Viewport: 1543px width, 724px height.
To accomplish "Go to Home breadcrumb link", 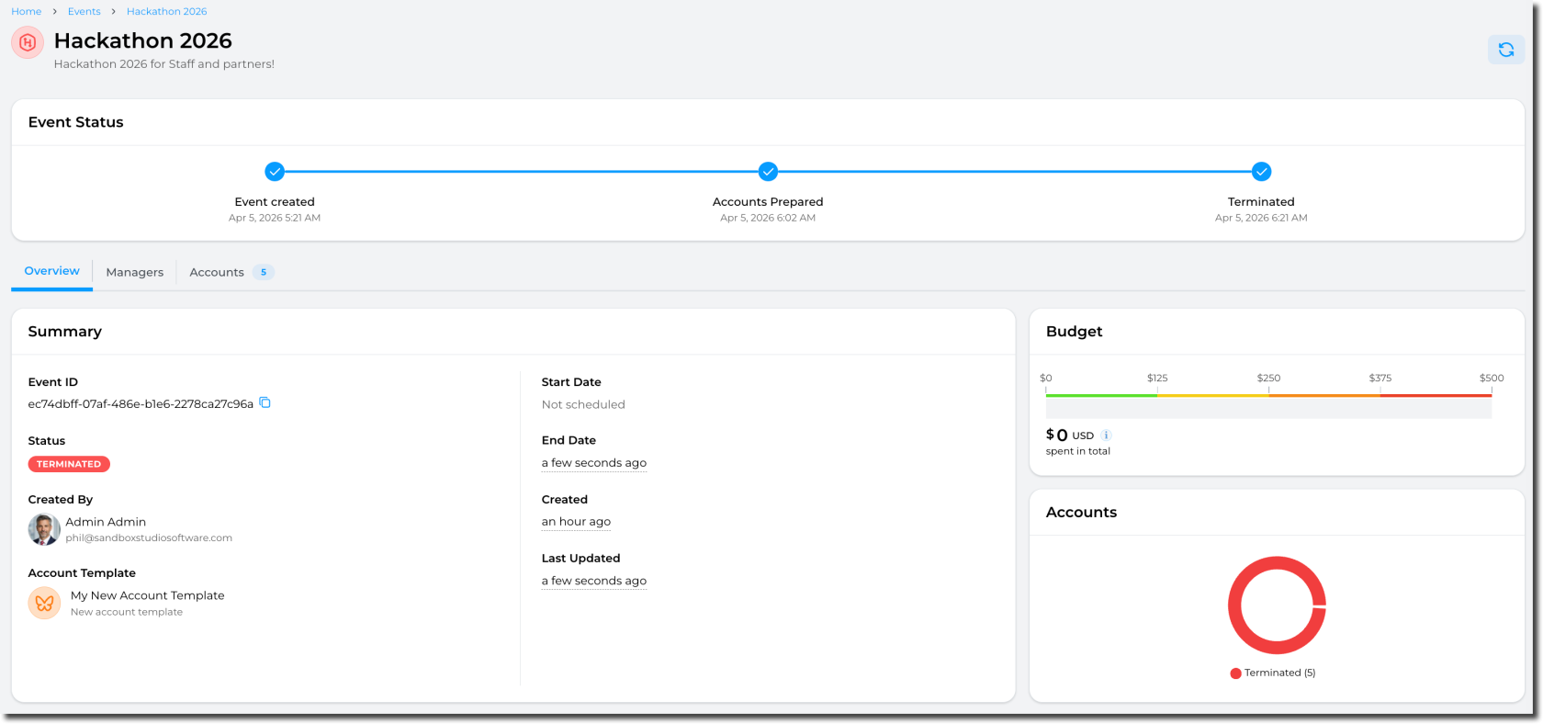I will [26, 11].
